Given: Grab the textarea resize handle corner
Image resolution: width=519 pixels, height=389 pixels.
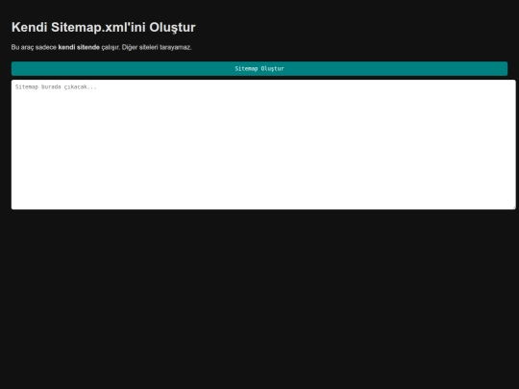Looking at the screenshot, I should coord(513,207).
